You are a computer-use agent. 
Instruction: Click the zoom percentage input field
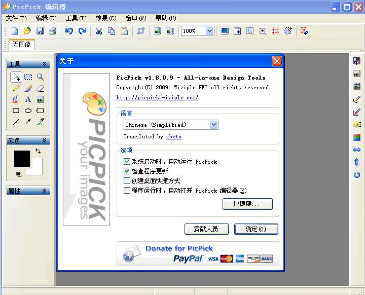[193, 31]
